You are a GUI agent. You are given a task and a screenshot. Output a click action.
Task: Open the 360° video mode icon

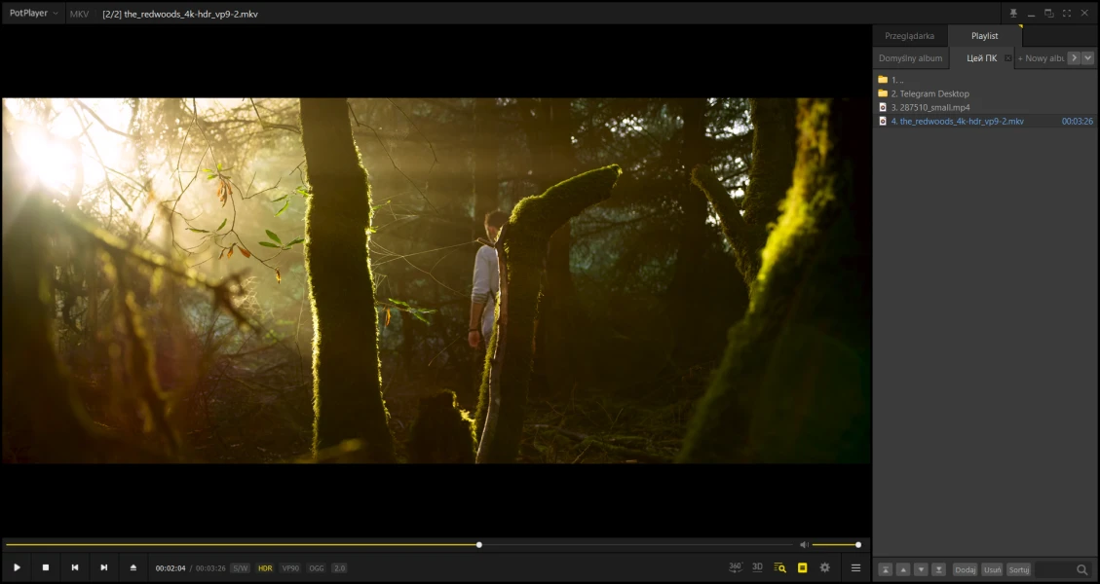[x=736, y=567]
